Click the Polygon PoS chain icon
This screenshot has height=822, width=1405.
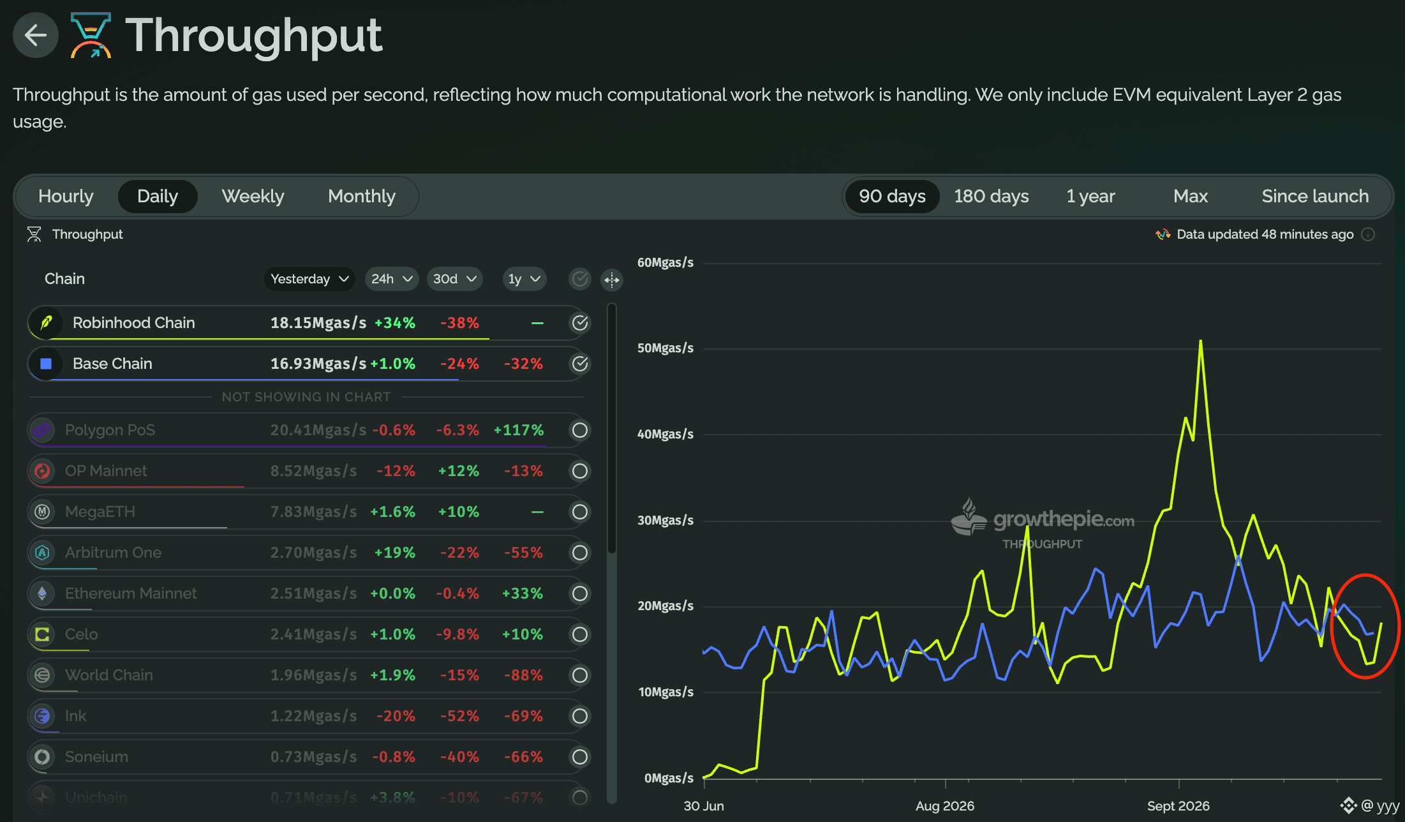pyautogui.click(x=42, y=430)
